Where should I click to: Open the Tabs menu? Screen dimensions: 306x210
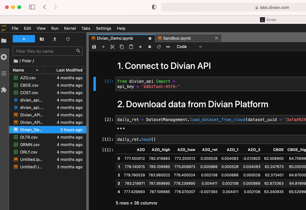click(86, 28)
